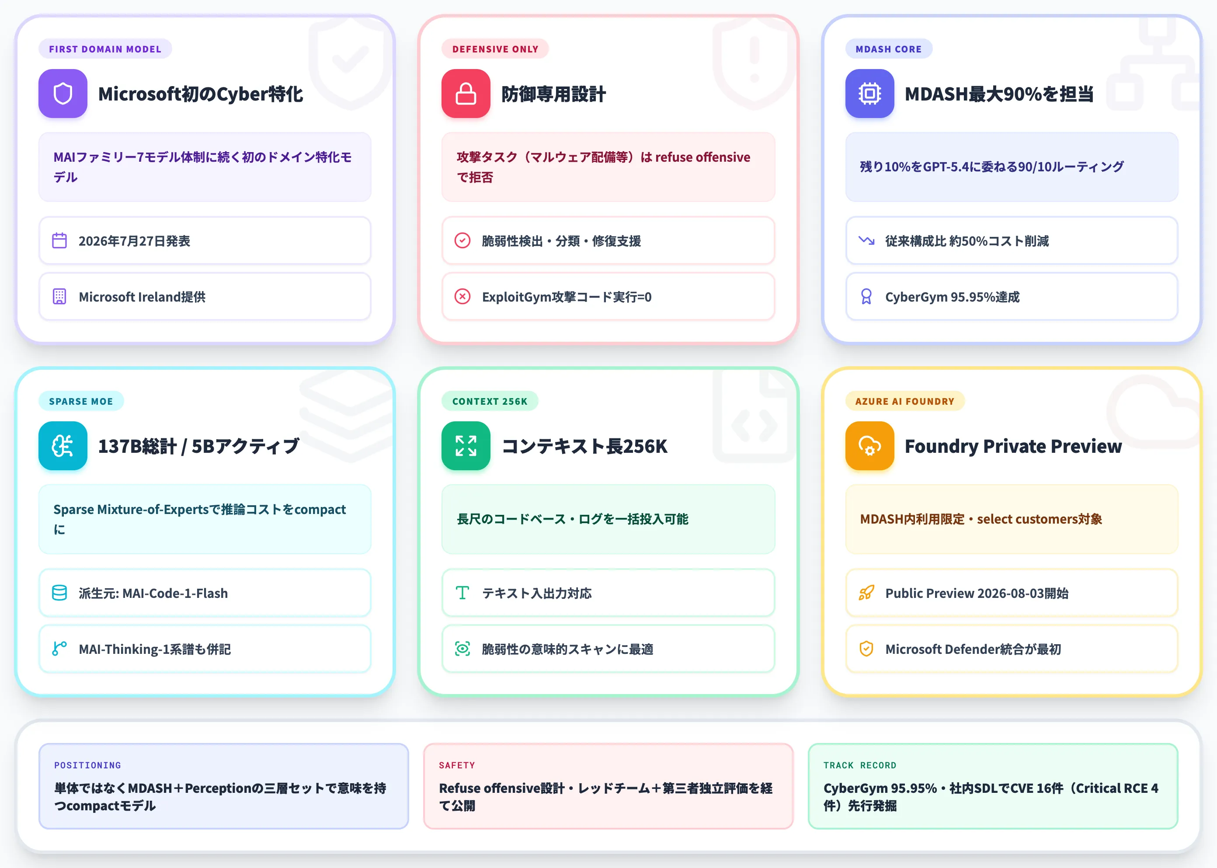Click the text about MDASH＋Perceptionの三層セット

click(220, 796)
